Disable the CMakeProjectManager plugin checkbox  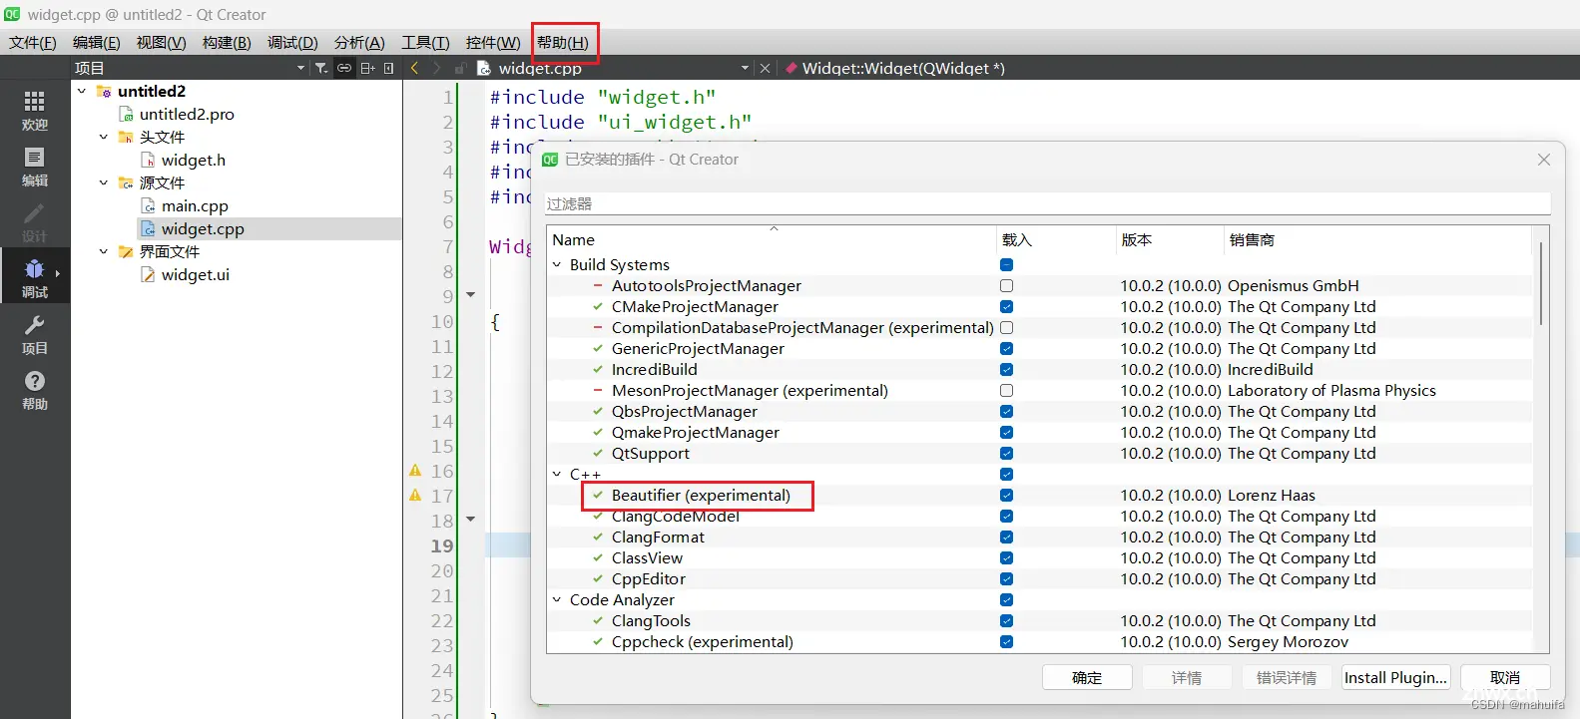(1006, 306)
